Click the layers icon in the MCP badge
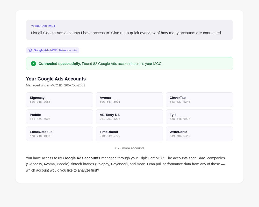The image size is (259, 207). 30,50
